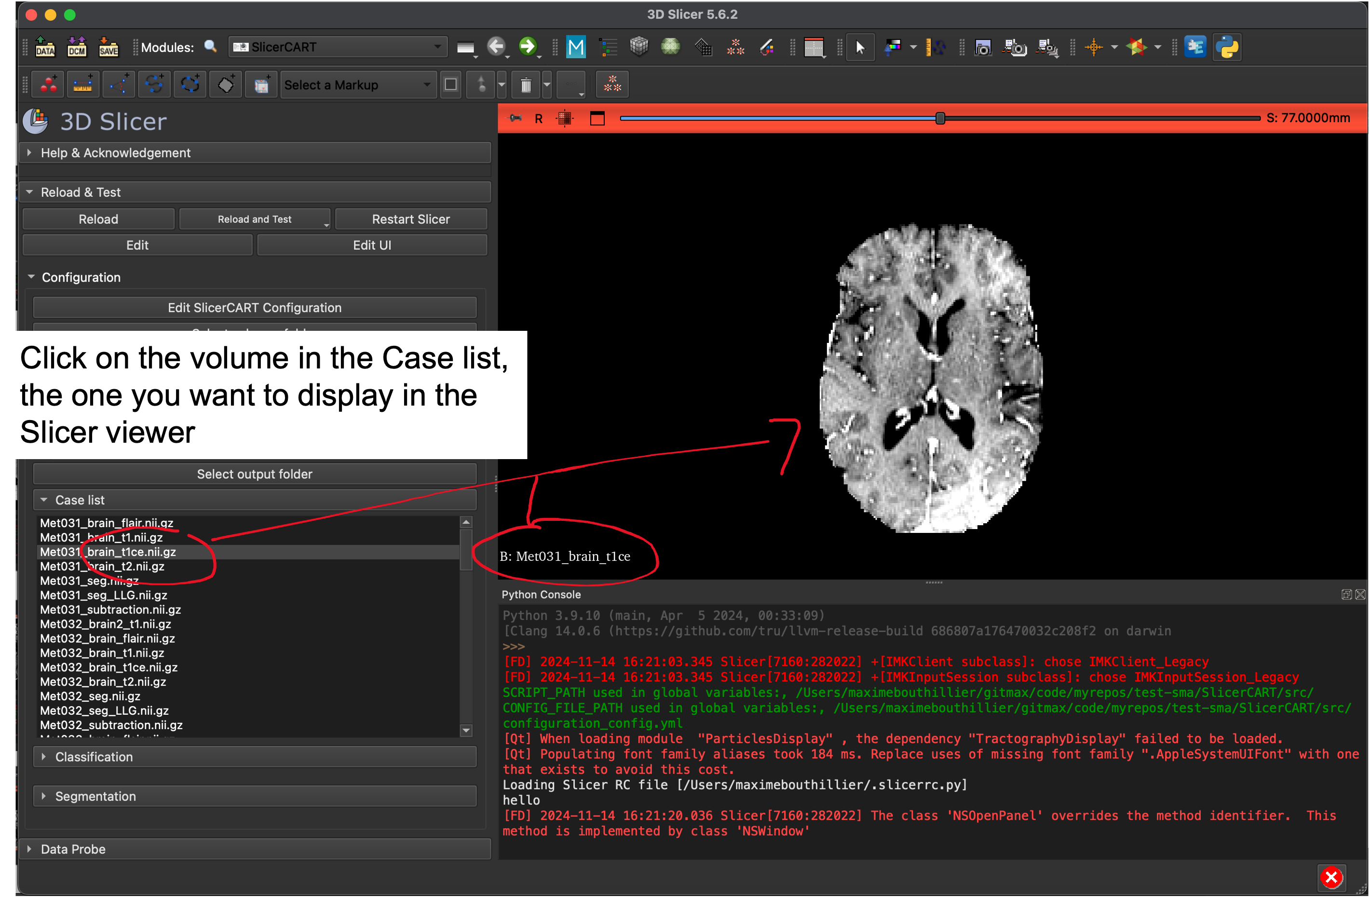Expand the Segmentation section
The height and width of the screenshot is (897, 1370).
click(x=255, y=796)
